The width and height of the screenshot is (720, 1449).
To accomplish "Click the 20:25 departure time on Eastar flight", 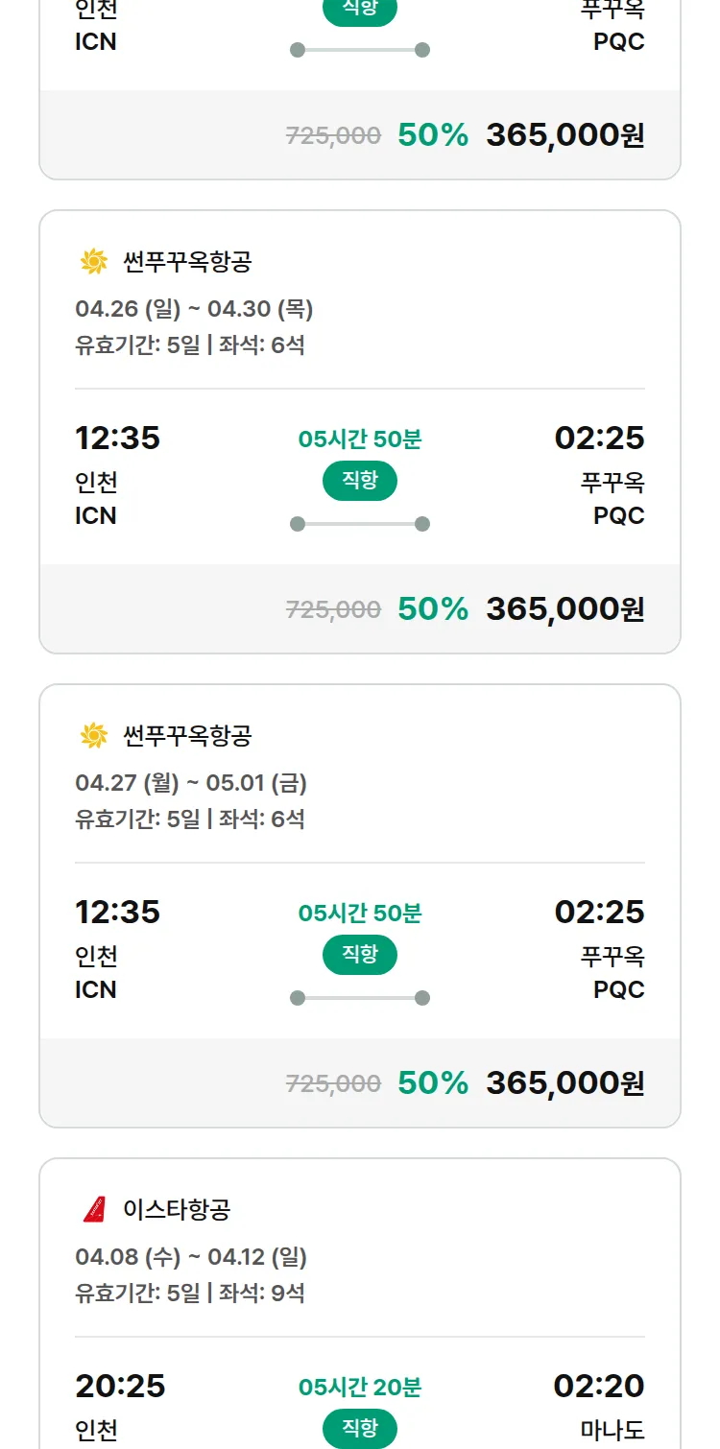I will tap(120, 1387).
